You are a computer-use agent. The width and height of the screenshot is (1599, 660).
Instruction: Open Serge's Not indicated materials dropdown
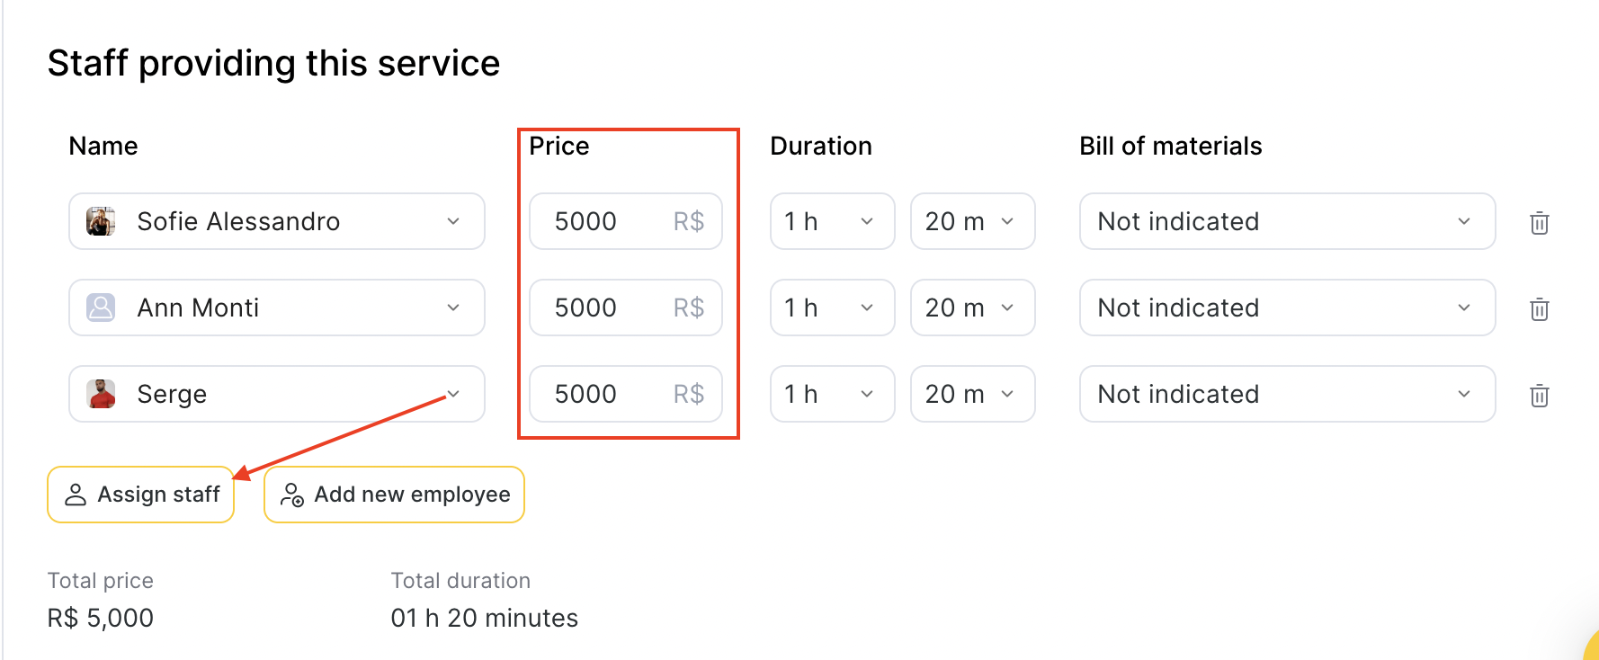(1287, 394)
